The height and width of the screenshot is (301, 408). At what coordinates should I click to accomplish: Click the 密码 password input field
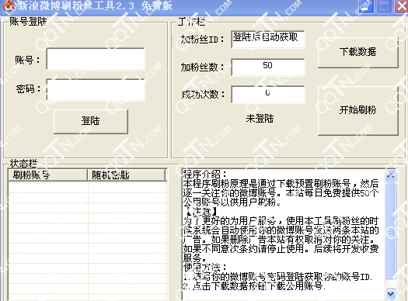[96, 90]
